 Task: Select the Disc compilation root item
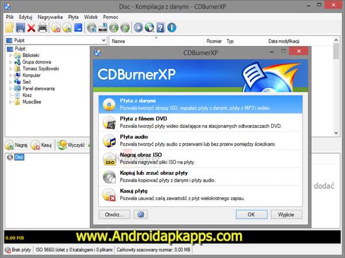19,157
